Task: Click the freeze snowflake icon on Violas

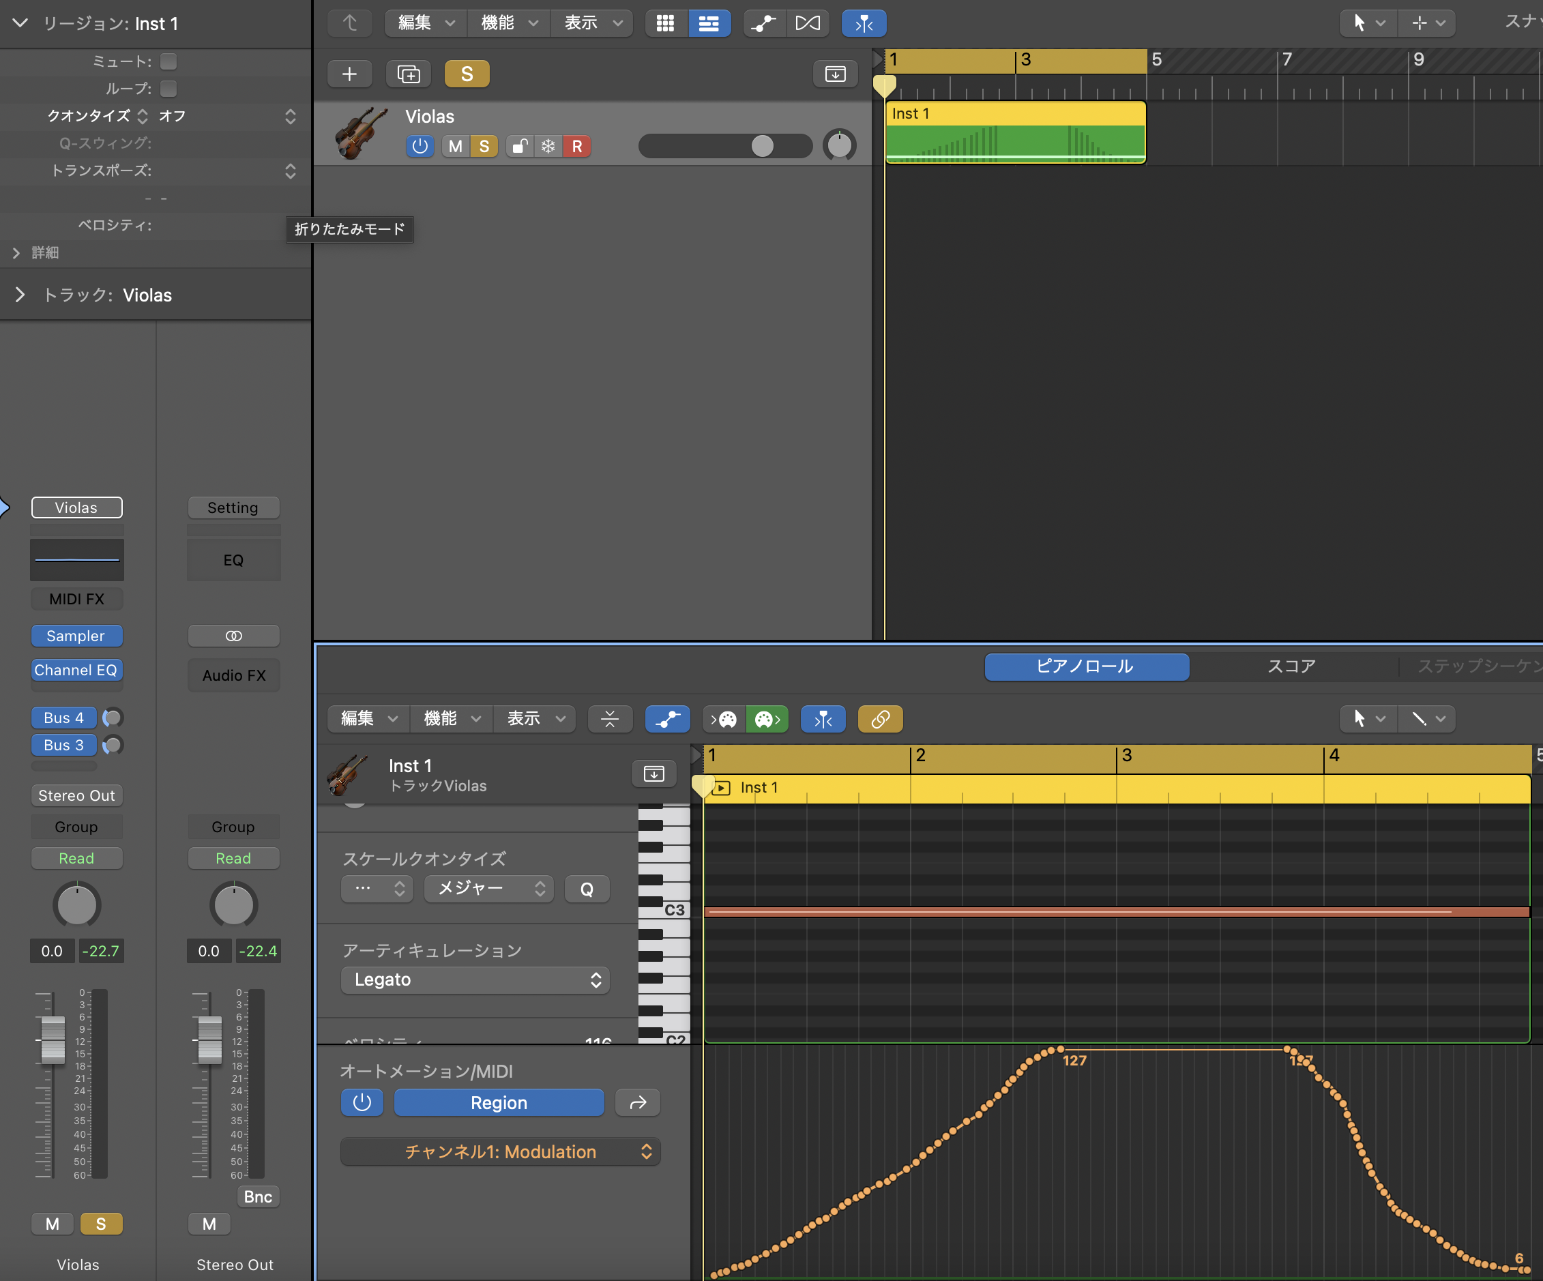Action: (x=548, y=146)
